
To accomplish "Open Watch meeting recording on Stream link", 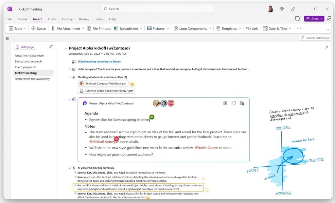I will point(99,62).
